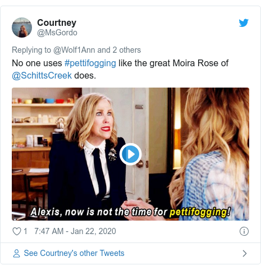
Task: Visit the @SchittsCreek mention link
Action: click(42, 76)
